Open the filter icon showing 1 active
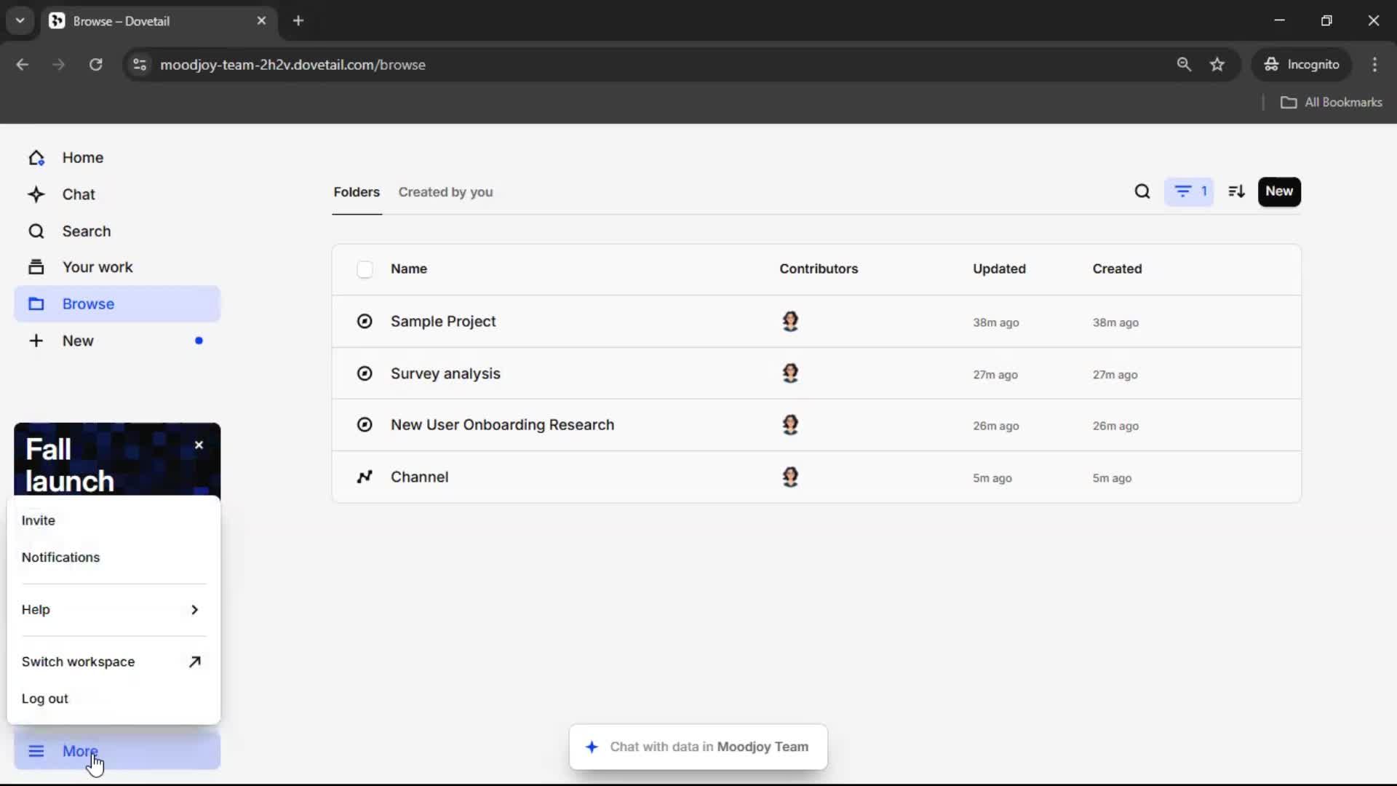Image resolution: width=1397 pixels, height=786 pixels. (x=1189, y=191)
